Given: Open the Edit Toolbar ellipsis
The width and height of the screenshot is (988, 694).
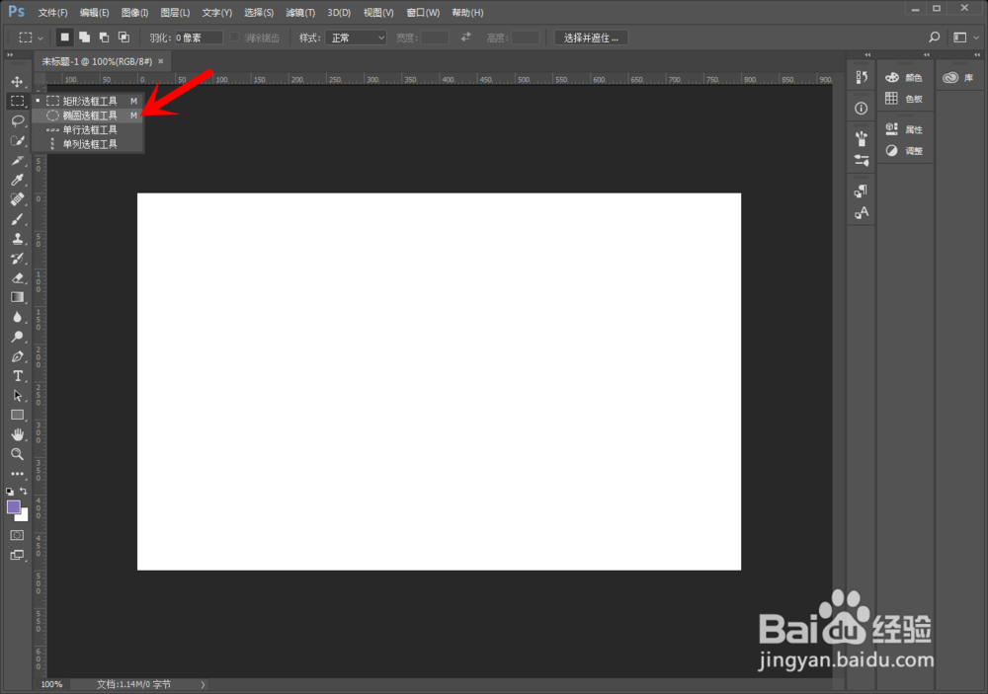Looking at the screenshot, I should tap(17, 474).
